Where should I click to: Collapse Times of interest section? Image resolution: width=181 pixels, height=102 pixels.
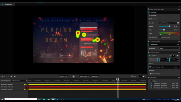point(179,52)
